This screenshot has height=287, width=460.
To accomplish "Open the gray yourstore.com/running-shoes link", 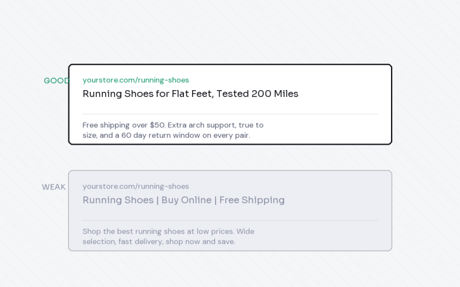I will click(x=136, y=186).
